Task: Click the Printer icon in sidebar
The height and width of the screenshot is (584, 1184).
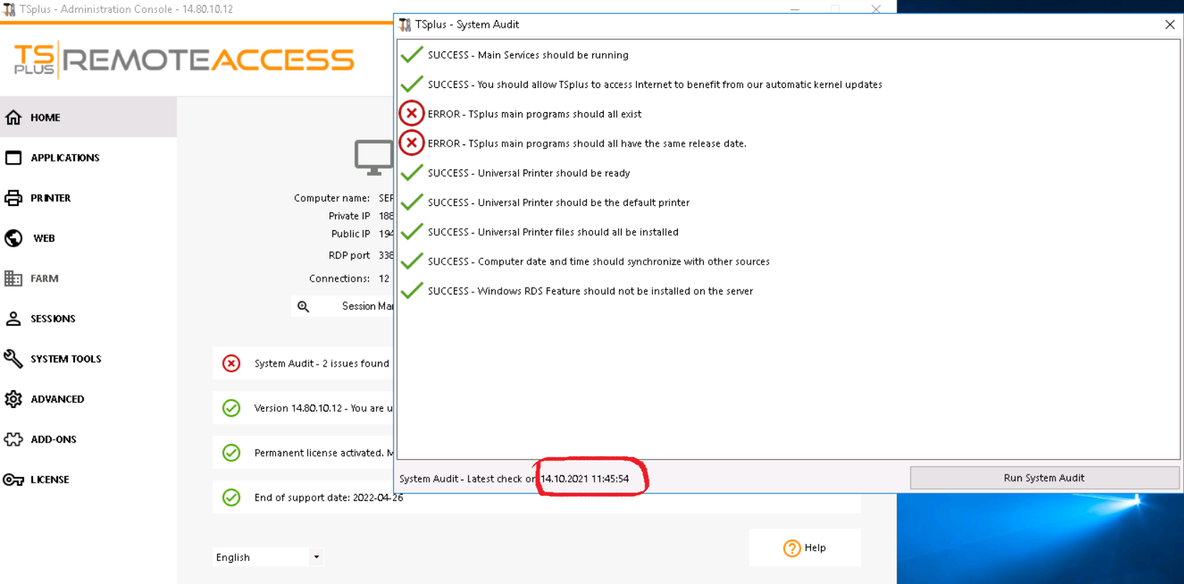Action: click(x=14, y=198)
